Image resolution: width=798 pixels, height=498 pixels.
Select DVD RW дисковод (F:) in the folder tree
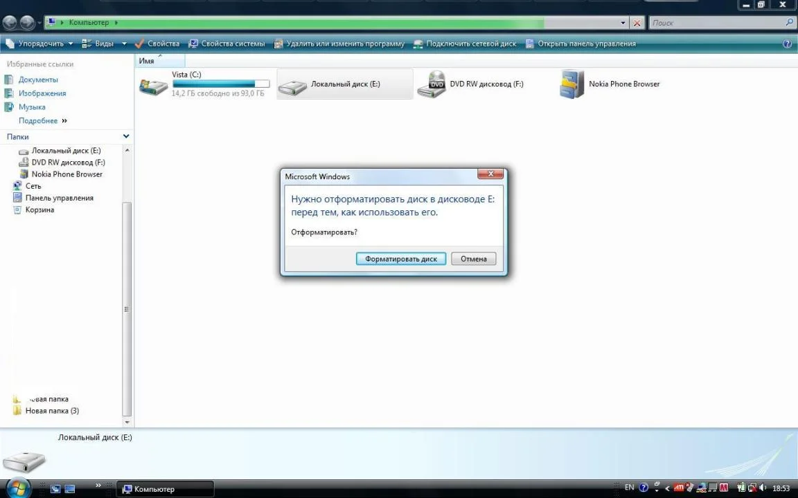tap(68, 163)
